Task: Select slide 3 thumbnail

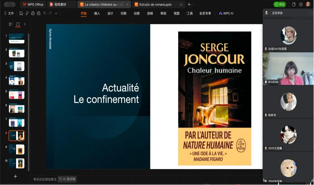Action: [17, 66]
